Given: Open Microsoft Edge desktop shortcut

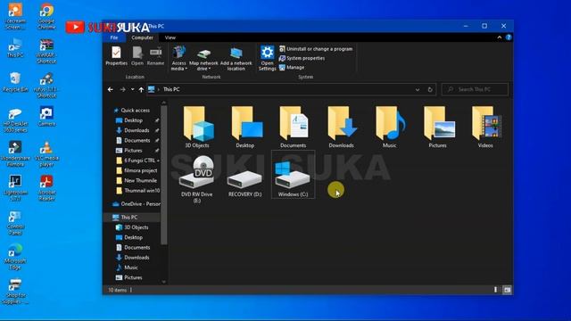Looking at the screenshot, I should tap(15, 257).
